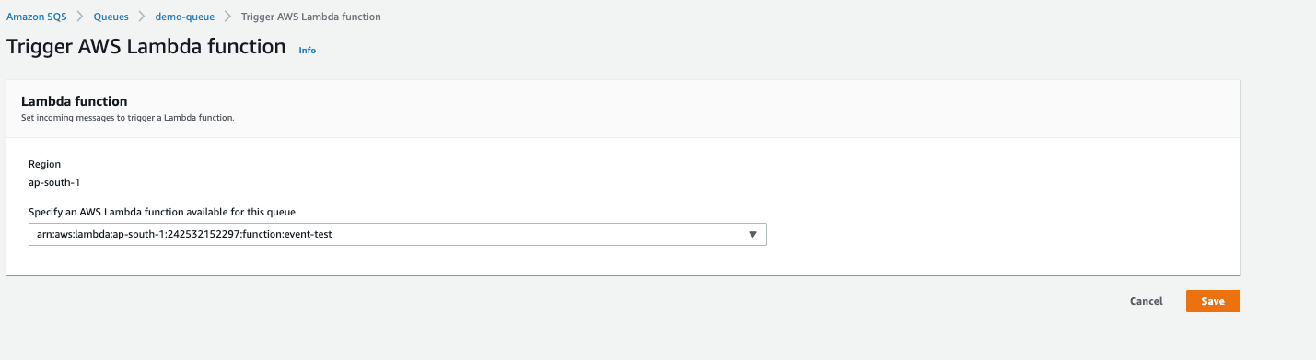Click the Lambda function panel heading
The width and height of the screenshot is (1316, 360).
(74, 101)
